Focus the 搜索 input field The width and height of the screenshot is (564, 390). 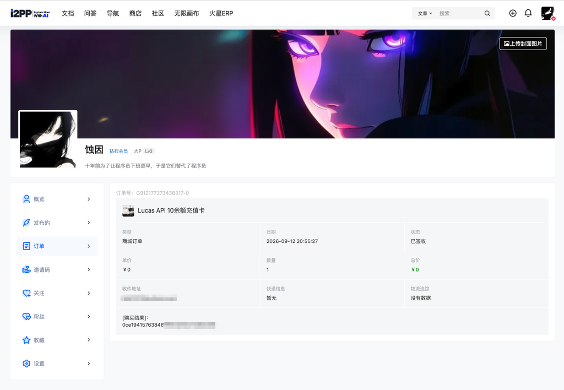(459, 13)
